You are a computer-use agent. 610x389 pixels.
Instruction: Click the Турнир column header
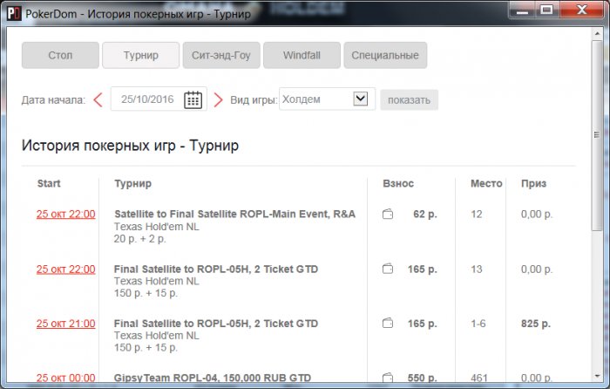(x=132, y=183)
